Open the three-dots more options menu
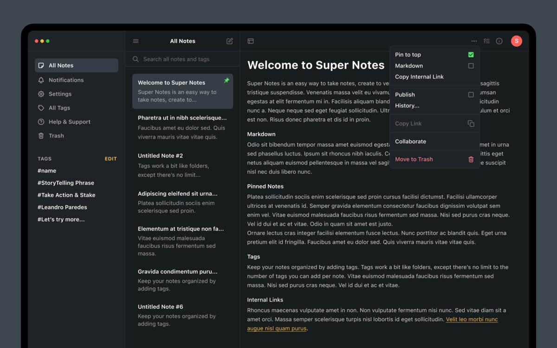This screenshot has height=348, width=557. 474,41
